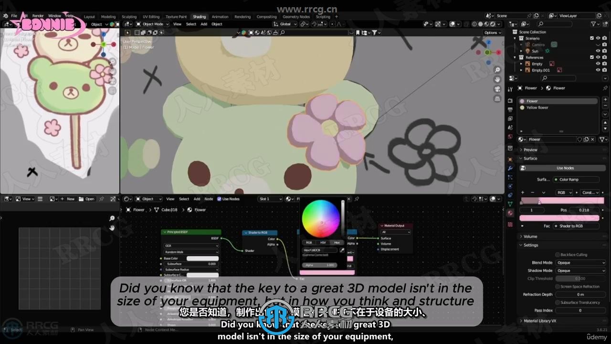
Task: Switch to the UV Editing workspace tab
Action: (151, 17)
